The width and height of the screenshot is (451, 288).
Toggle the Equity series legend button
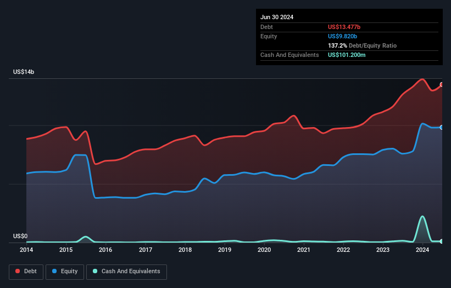[65, 272]
